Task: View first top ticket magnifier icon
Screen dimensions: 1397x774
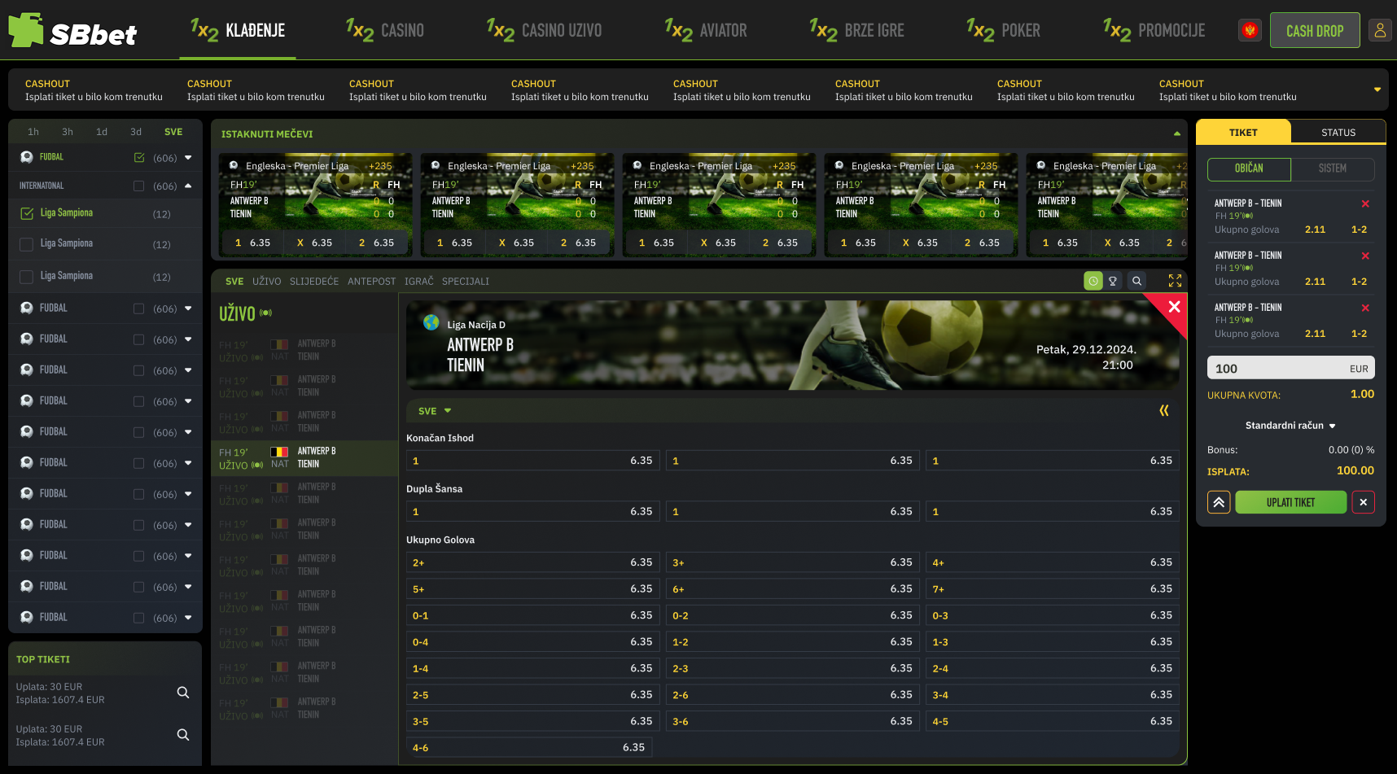Action: tap(183, 693)
